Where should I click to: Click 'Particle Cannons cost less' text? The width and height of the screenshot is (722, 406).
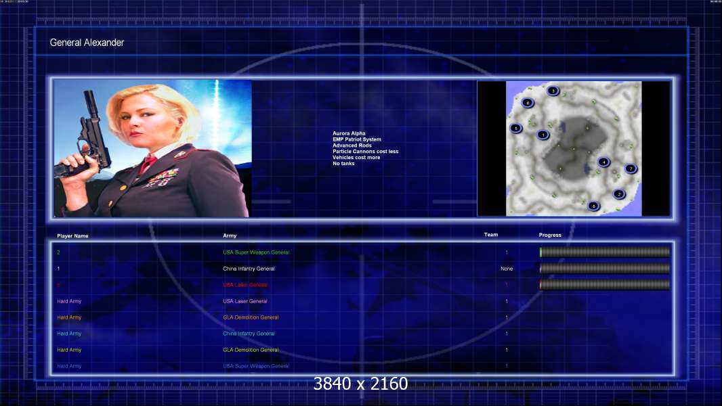click(366, 152)
